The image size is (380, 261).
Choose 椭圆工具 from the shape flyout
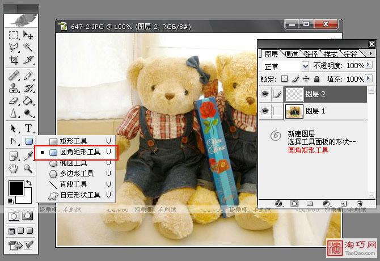(x=76, y=163)
